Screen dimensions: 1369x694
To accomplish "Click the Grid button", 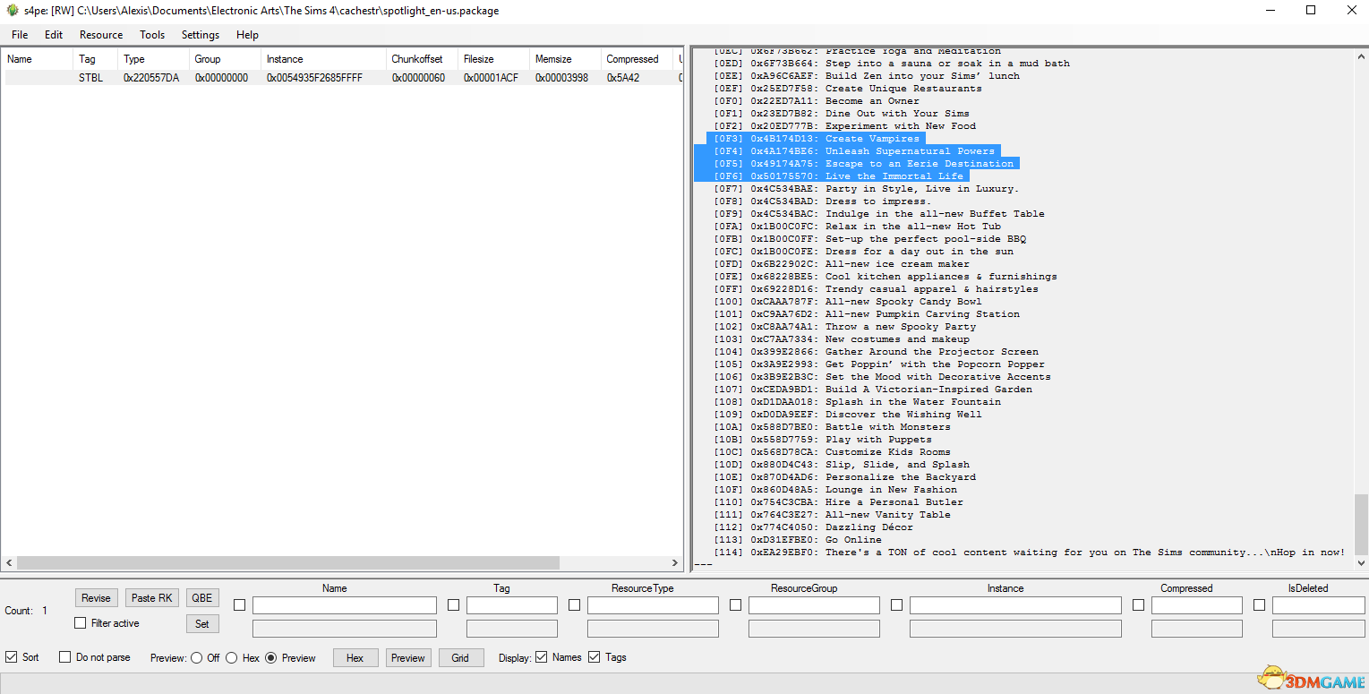I will [x=460, y=657].
